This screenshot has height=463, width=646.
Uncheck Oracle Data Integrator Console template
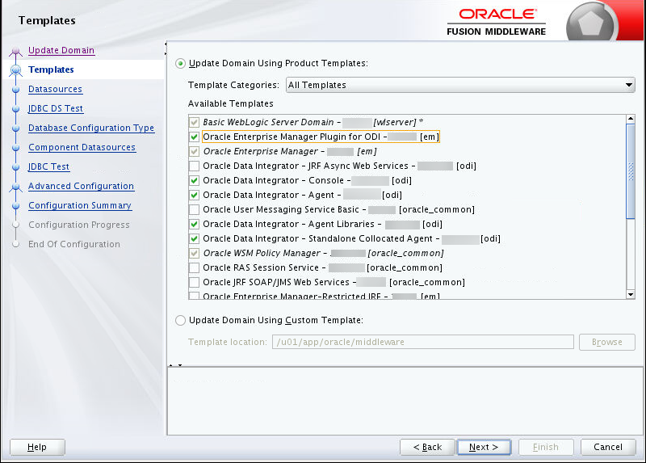[x=194, y=180]
